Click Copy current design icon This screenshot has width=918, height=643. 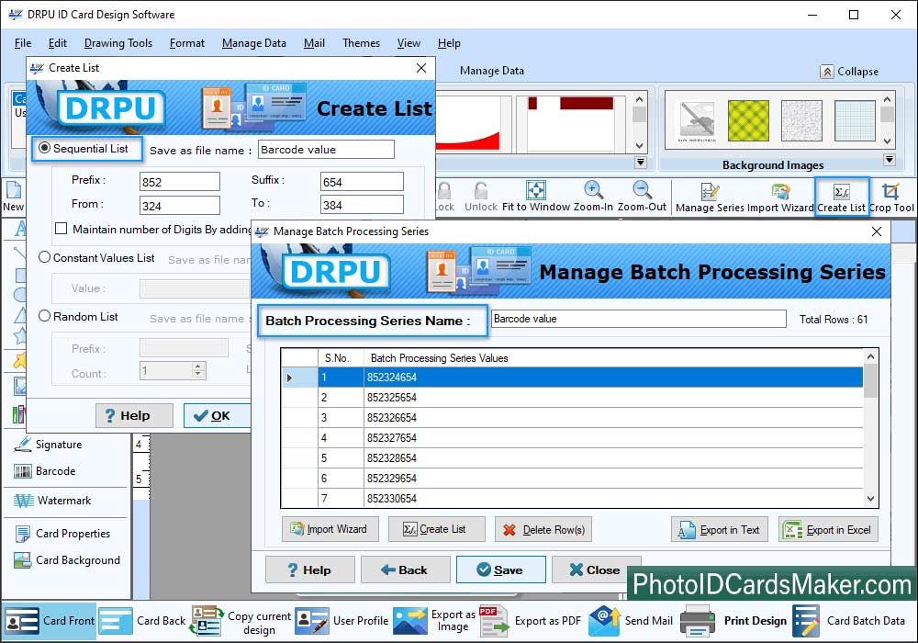(205, 621)
